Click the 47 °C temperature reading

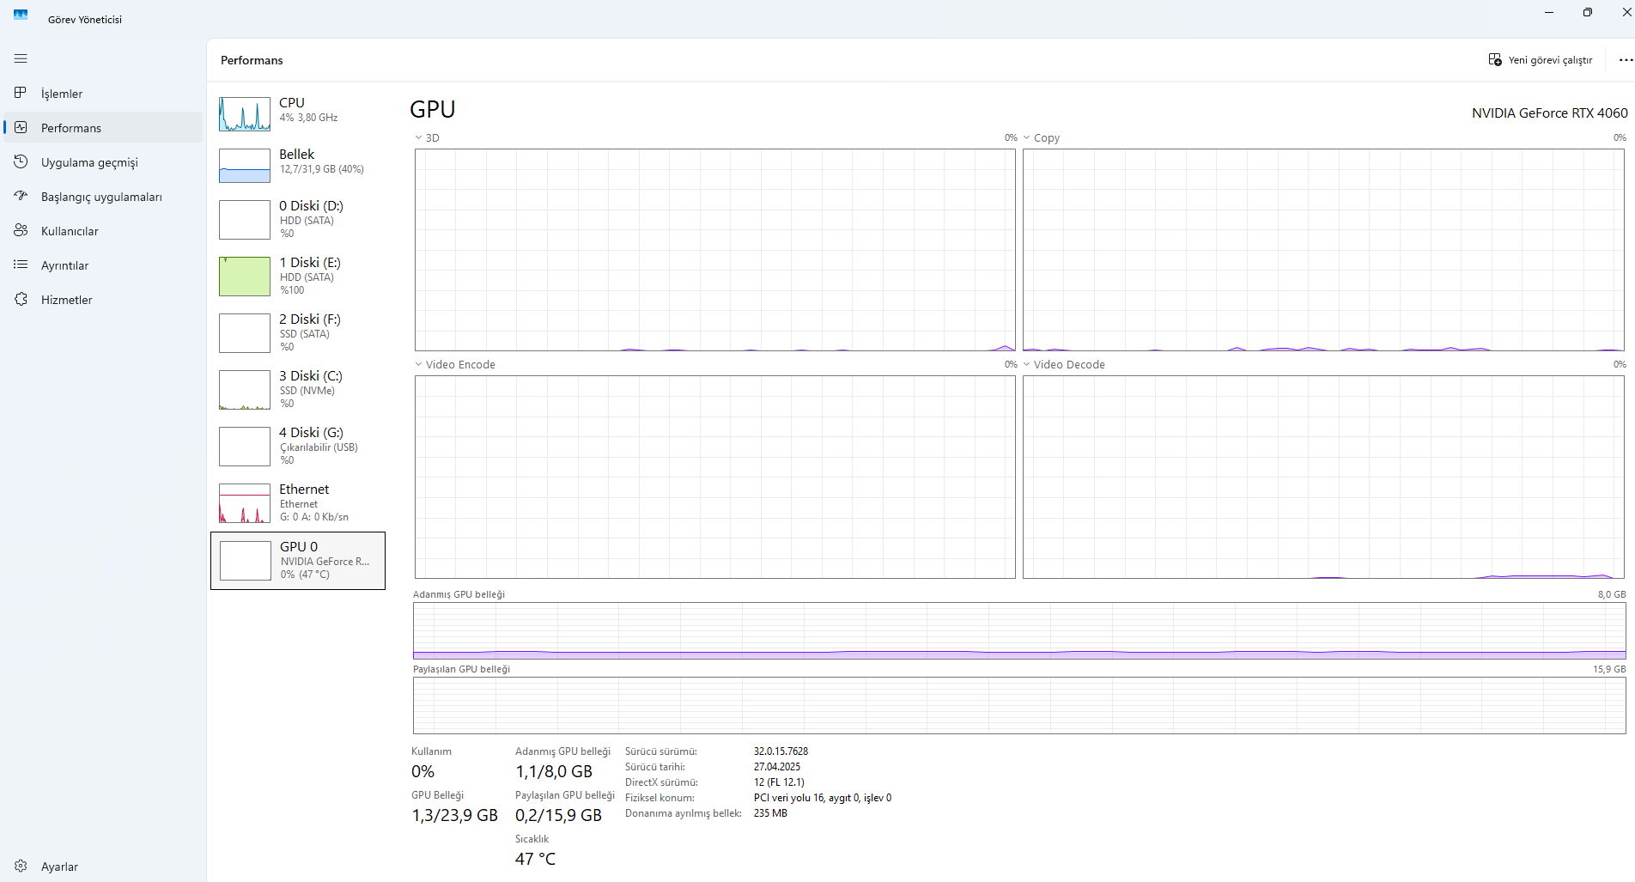click(535, 859)
